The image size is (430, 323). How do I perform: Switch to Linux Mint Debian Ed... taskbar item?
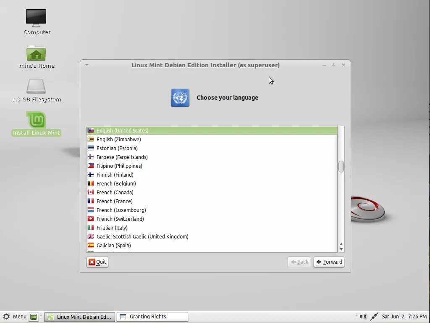point(80,317)
